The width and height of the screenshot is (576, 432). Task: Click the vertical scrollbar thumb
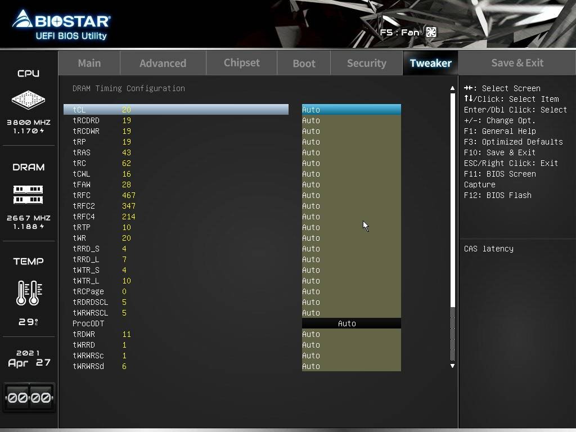(452, 200)
